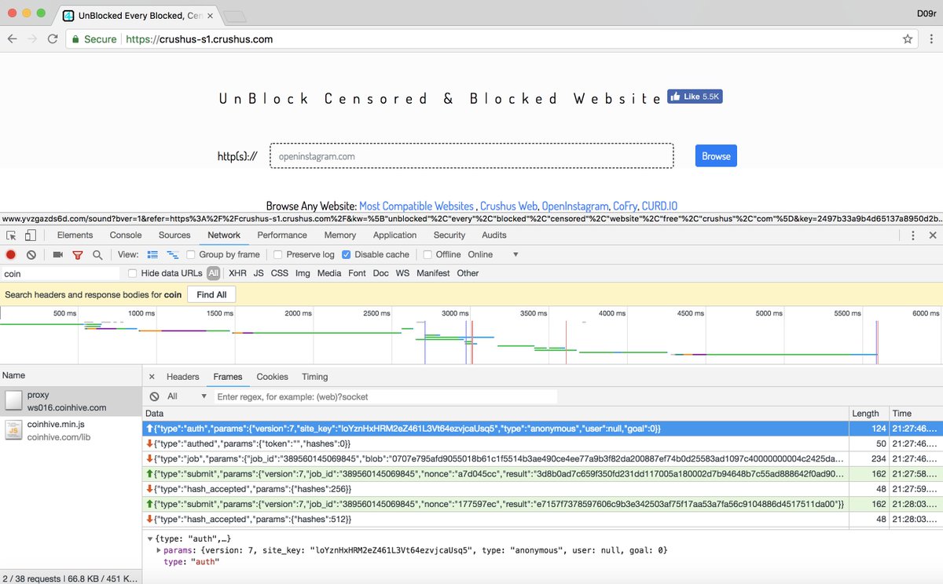Screen dimensions: 943x584
Task: Stop recording network log red button
Action: tap(11, 254)
